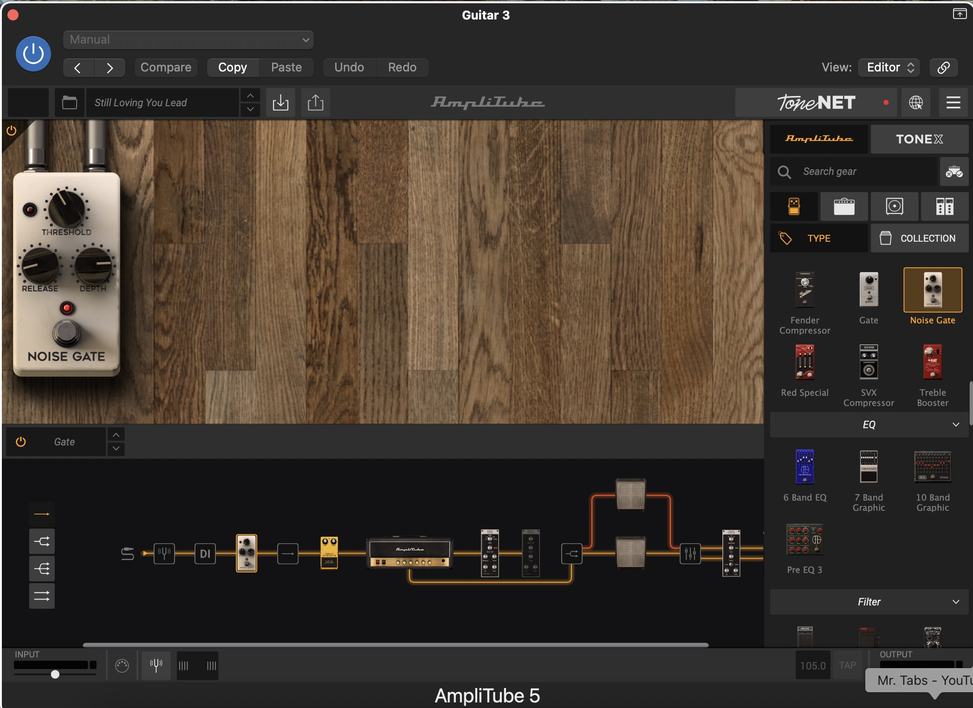Toggle the tuner button in bottom bar

[x=156, y=666]
